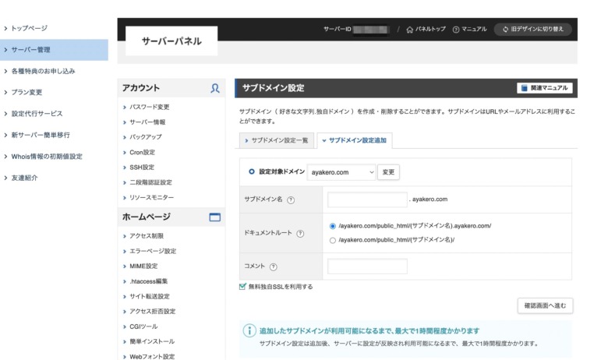
Task: Open SSH設定 link
Action: (142, 168)
